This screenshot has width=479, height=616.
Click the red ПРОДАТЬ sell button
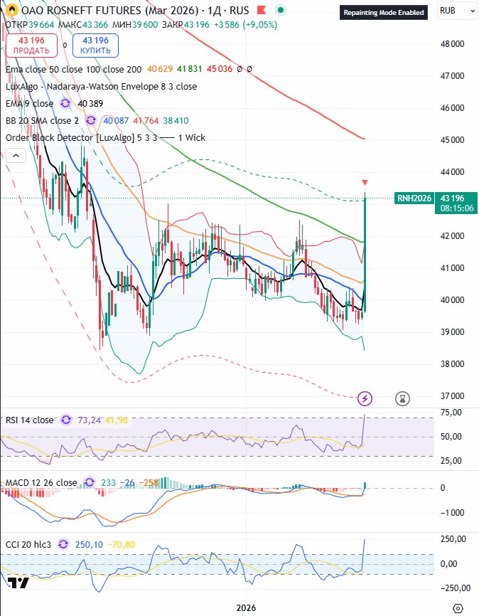31,46
